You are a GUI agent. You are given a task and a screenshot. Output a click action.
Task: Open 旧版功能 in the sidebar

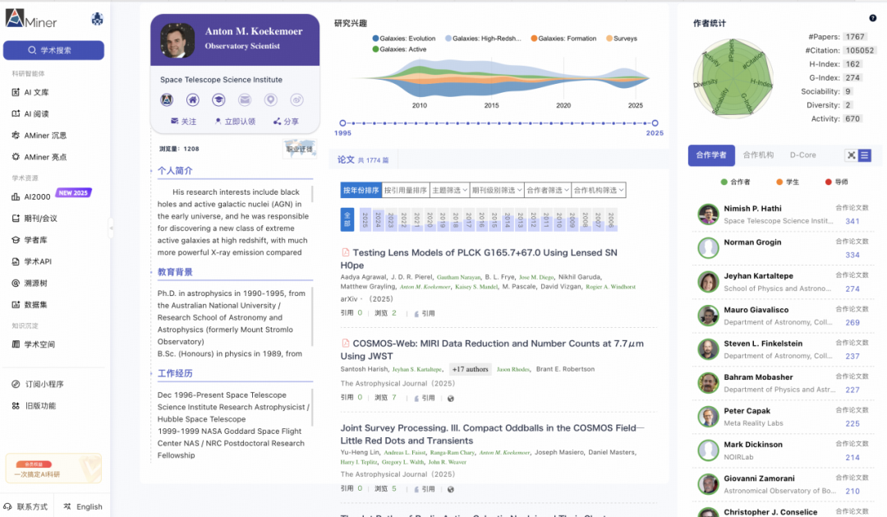(x=34, y=405)
